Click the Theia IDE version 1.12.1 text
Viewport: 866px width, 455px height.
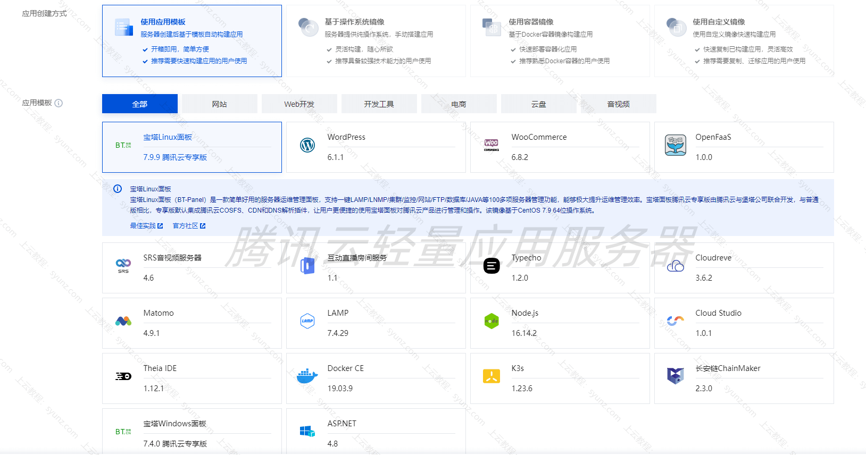pos(154,389)
